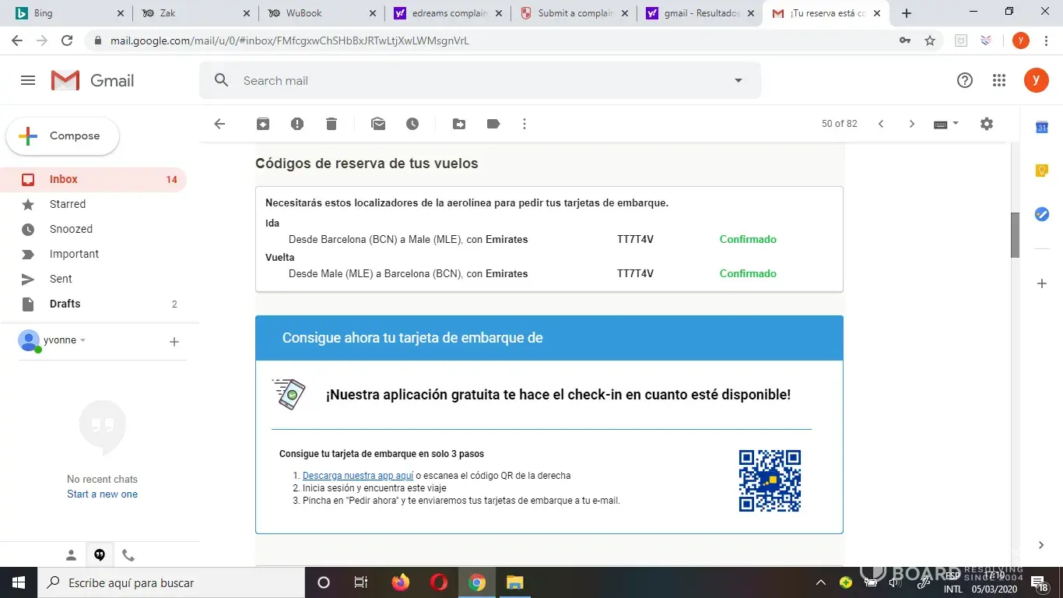Image resolution: width=1063 pixels, height=598 pixels.
Task: Open the More options three-dot menu
Action: [x=524, y=124]
